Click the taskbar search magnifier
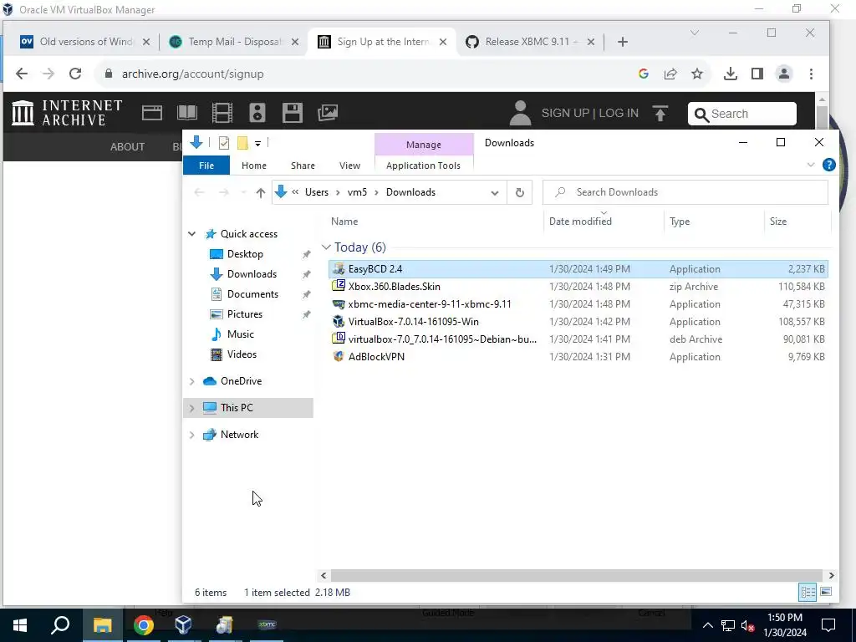The height and width of the screenshot is (642, 856). coord(60,624)
